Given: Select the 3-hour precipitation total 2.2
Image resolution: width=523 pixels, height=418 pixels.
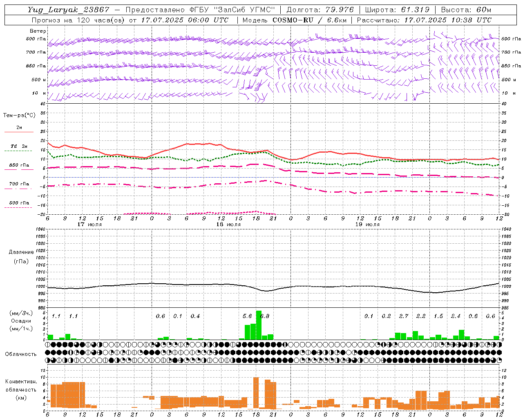Looking at the screenshot, I should (421, 316).
